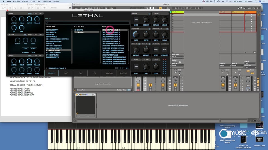Click the previous preset arrow button
268x150 pixels.
tap(119, 68)
